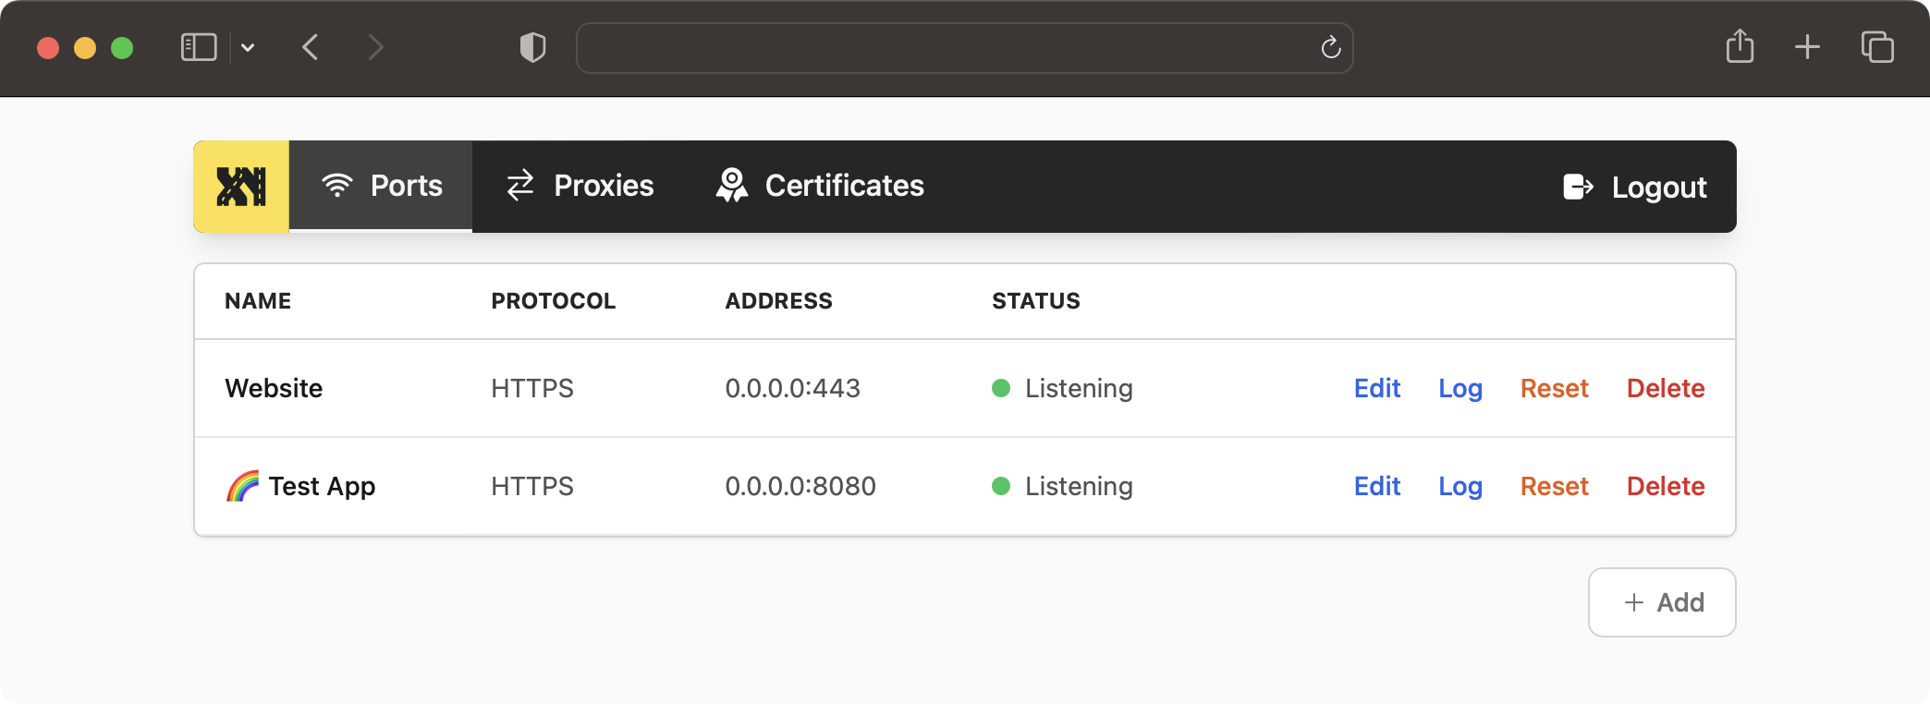Click the browser address bar
This screenshot has height=704, width=1930.
click(965, 48)
